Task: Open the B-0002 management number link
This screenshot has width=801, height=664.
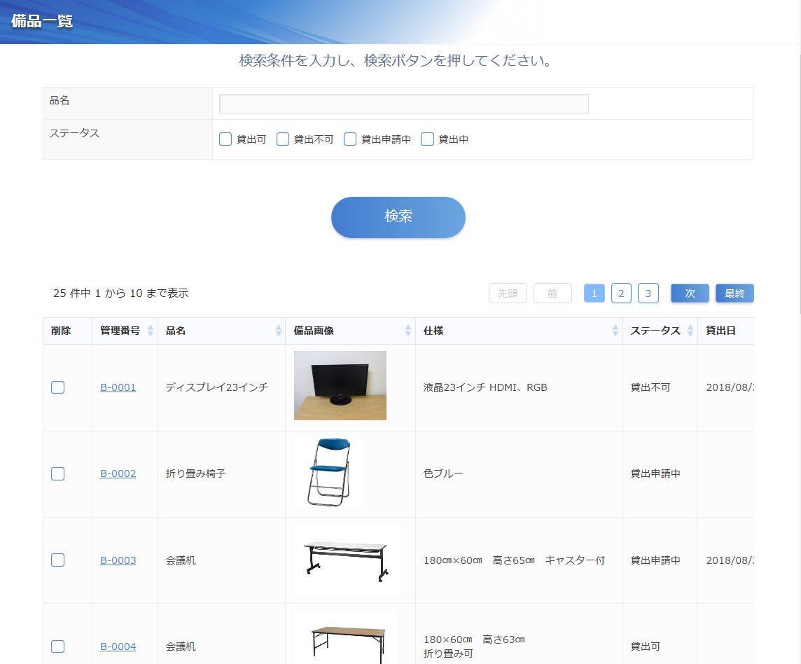Action: click(x=118, y=473)
